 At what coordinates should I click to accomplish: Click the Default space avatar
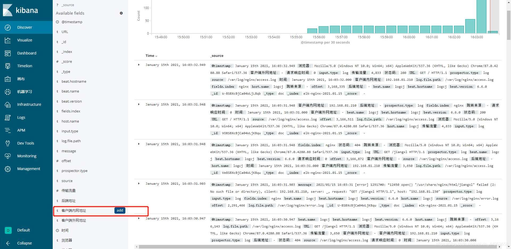coord(8,230)
